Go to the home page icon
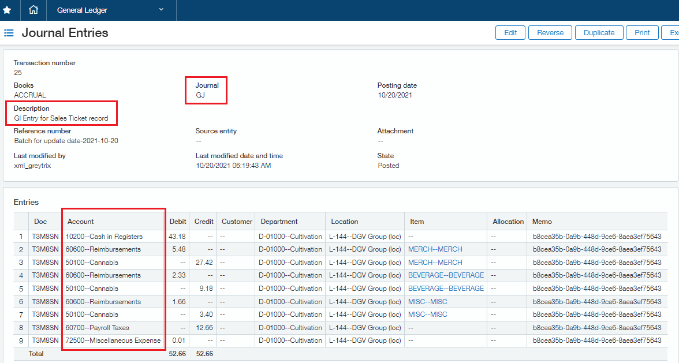 click(x=33, y=10)
